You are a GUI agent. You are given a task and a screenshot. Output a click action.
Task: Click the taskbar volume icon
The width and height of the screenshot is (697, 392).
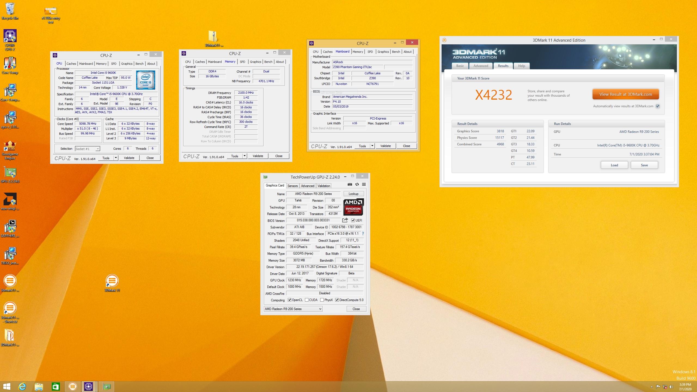coord(671,387)
